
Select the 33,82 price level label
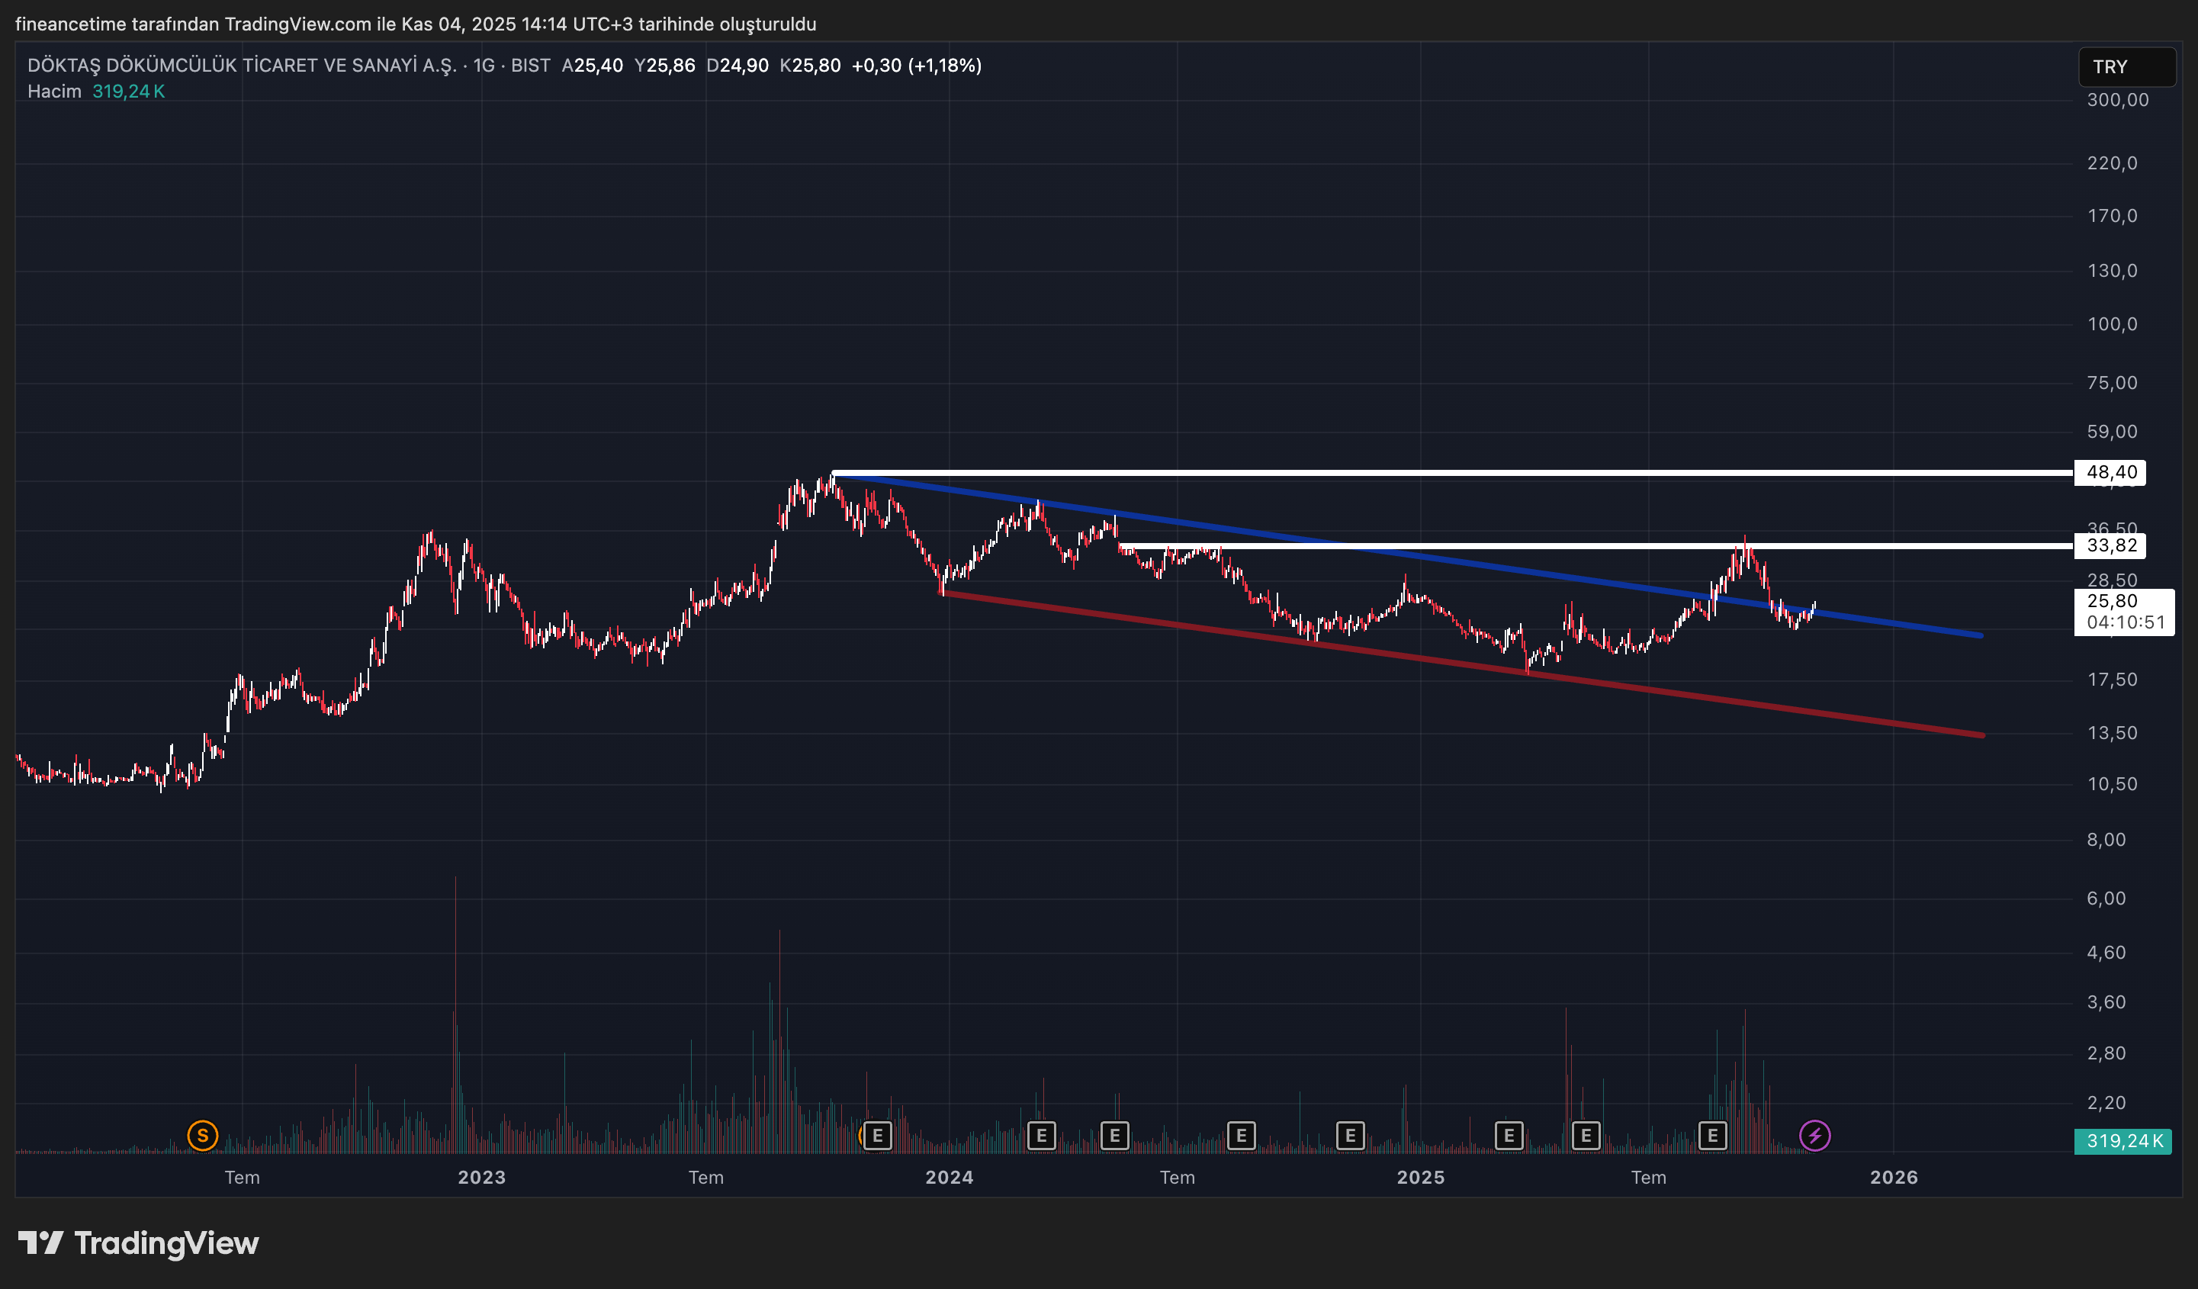tap(2111, 546)
